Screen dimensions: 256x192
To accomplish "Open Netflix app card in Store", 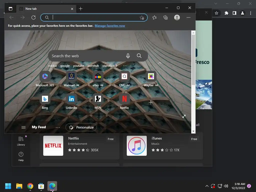I will (x=79, y=146).
